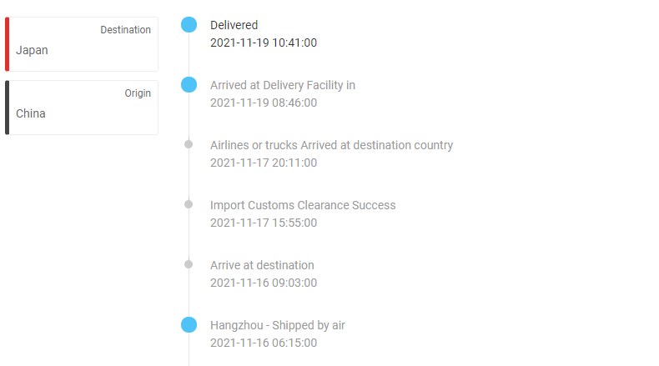
Task: Click the gray dot beside Airlines or trucks Arrived
Action: pos(189,144)
